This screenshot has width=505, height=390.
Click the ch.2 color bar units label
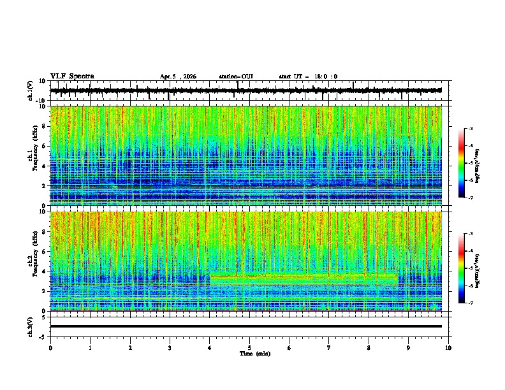[478, 271]
